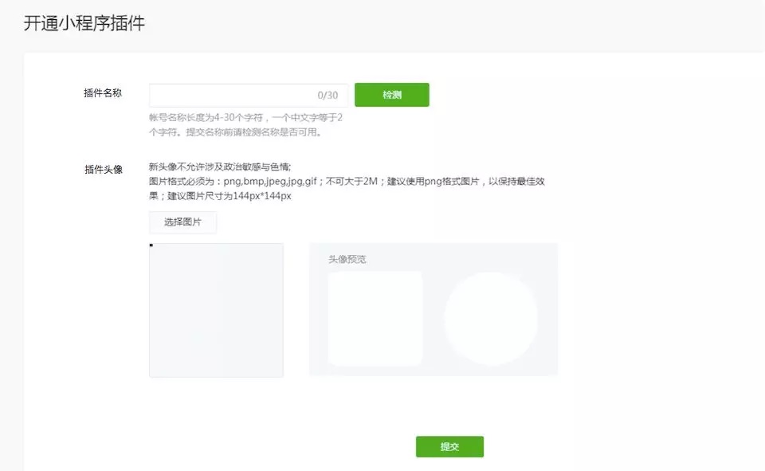
Task: Click the 插件名称 text input field
Action: click(231, 96)
